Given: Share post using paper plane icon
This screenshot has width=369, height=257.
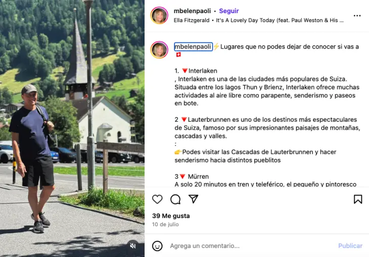Looking at the screenshot, I should tap(194, 199).
